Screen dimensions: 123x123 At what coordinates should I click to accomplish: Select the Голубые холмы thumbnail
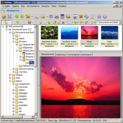click(x=69, y=36)
